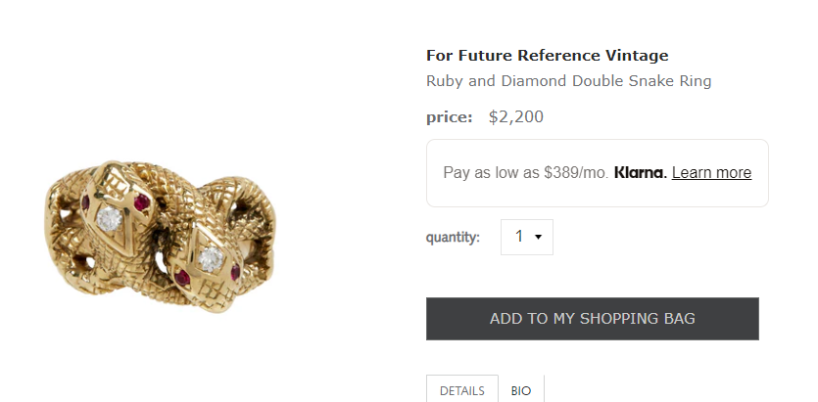Switch to the Details tab
The width and height of the screenshot is (818, 402).
461,390
